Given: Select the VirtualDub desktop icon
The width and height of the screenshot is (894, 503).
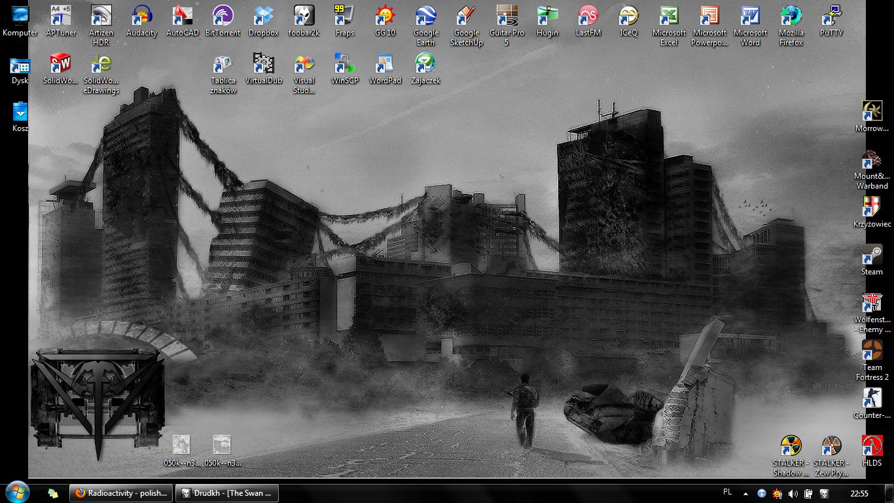Looking at the screenshot, I should (263, 64).
